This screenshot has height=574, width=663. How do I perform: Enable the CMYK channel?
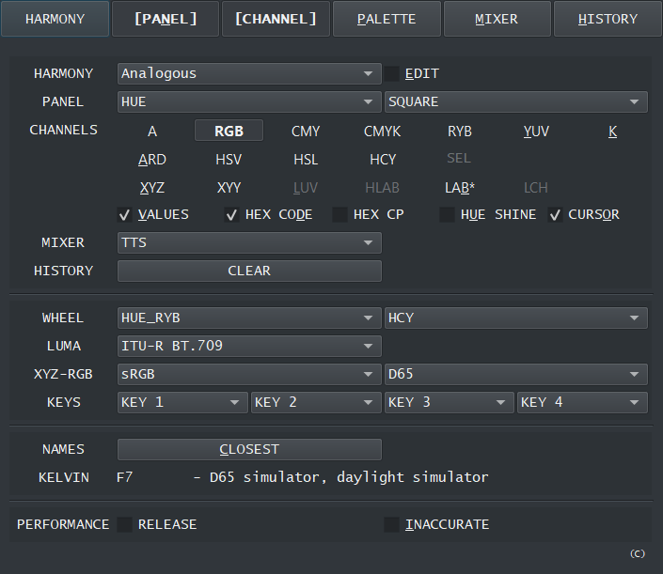(x=382, y=132)
